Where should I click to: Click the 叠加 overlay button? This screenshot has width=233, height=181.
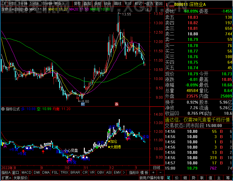pyautogui.click(x=87, y=3)
